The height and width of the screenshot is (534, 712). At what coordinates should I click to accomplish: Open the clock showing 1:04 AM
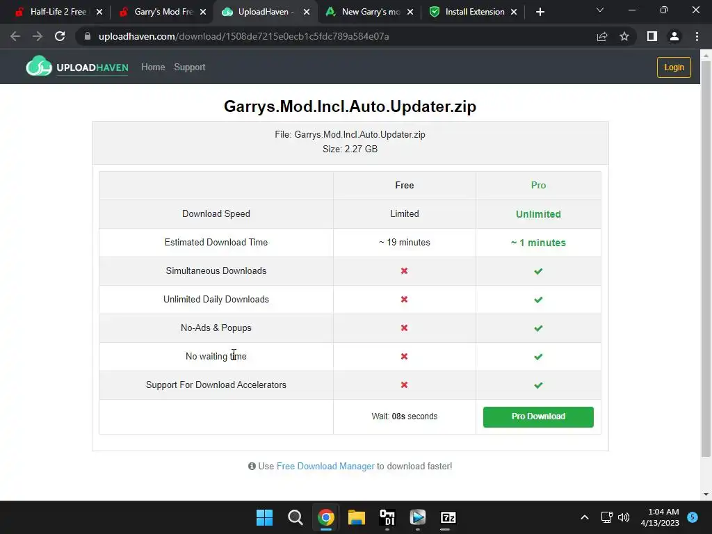pyautogui.click(x=660, y=517)
